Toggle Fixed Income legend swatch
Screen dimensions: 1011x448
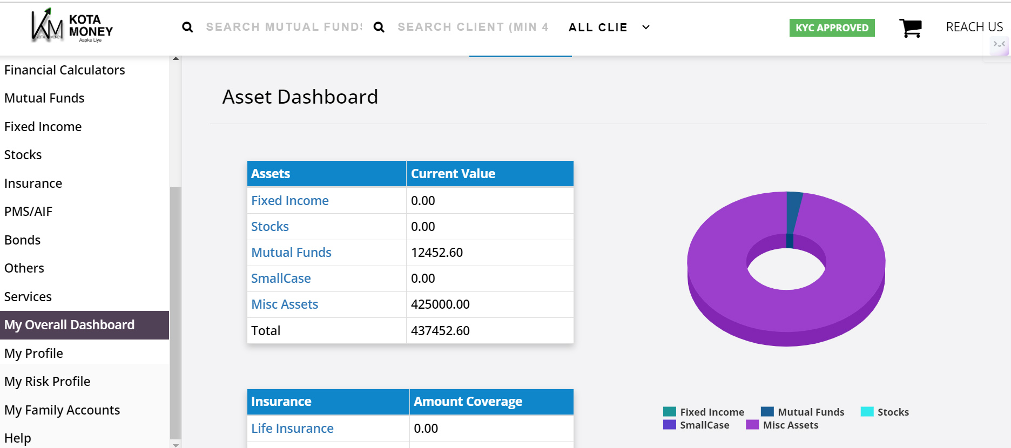coord(670,412)
